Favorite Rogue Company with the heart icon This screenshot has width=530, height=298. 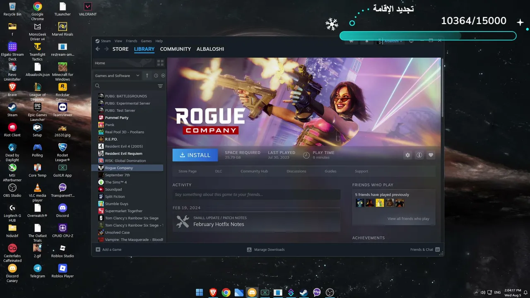click(x=431, y=155)
